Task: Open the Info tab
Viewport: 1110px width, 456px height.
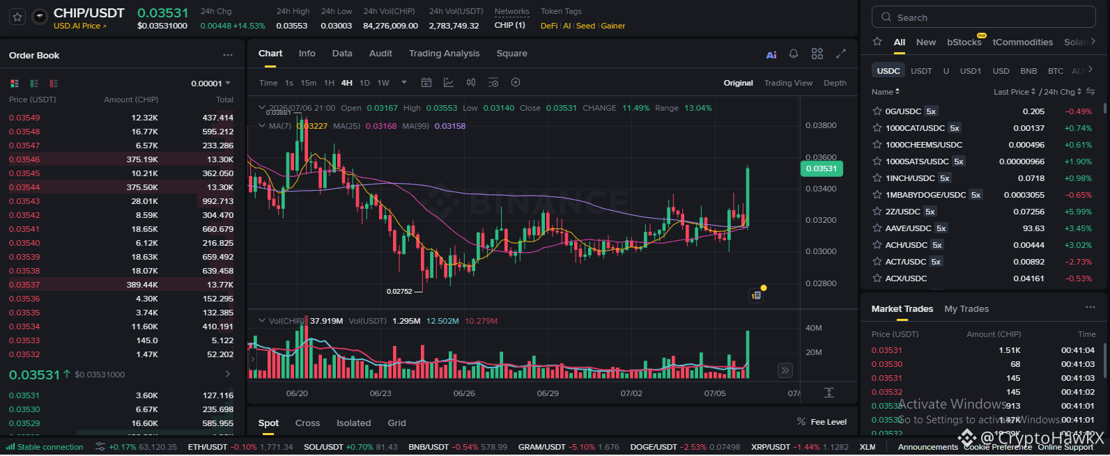Action: pyautogui.click(x=307, y=54)
